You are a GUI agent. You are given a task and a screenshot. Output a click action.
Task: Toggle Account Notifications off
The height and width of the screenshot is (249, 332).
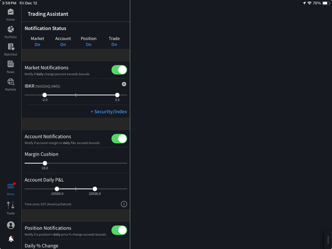(119, 138)
